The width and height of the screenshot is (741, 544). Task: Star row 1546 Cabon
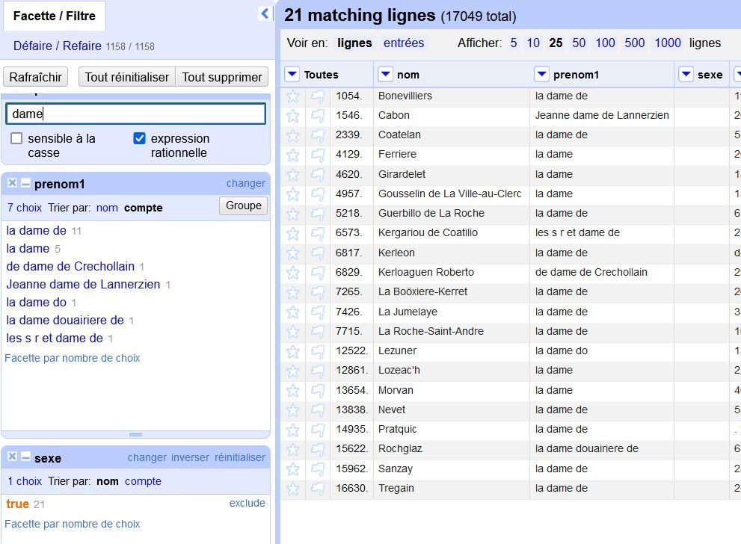(x=293, y=116)
